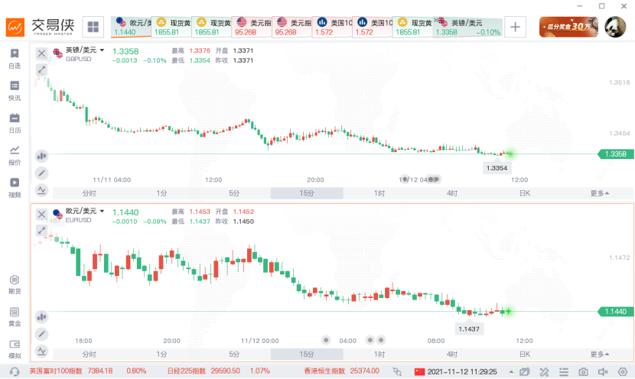
Task: Select 4时 on the GBPUSD chart
Action: [x=452, y=193]
